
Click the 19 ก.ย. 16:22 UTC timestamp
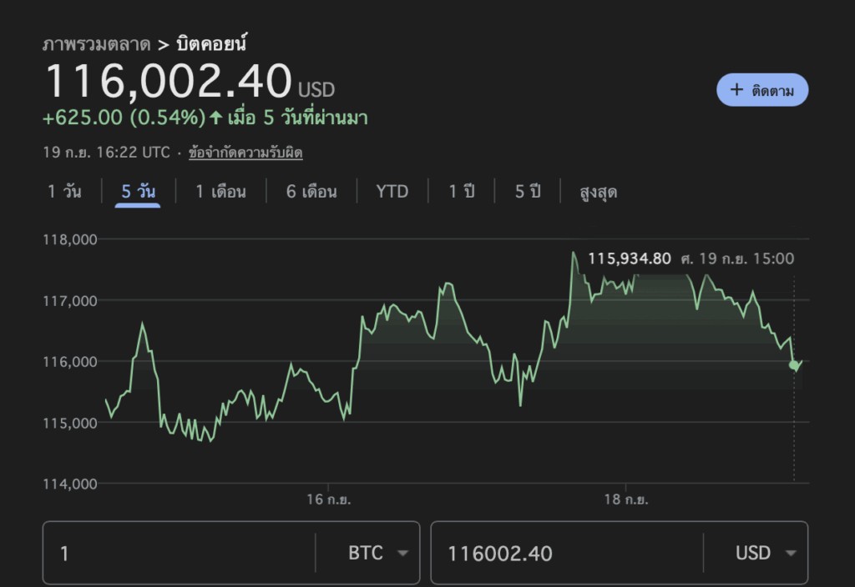106,153
